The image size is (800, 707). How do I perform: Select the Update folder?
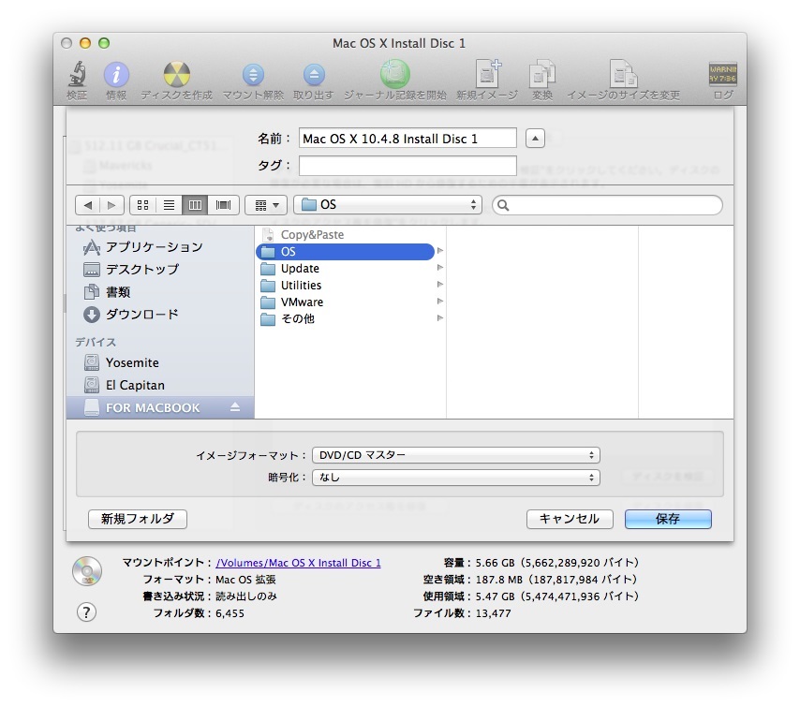350,269
